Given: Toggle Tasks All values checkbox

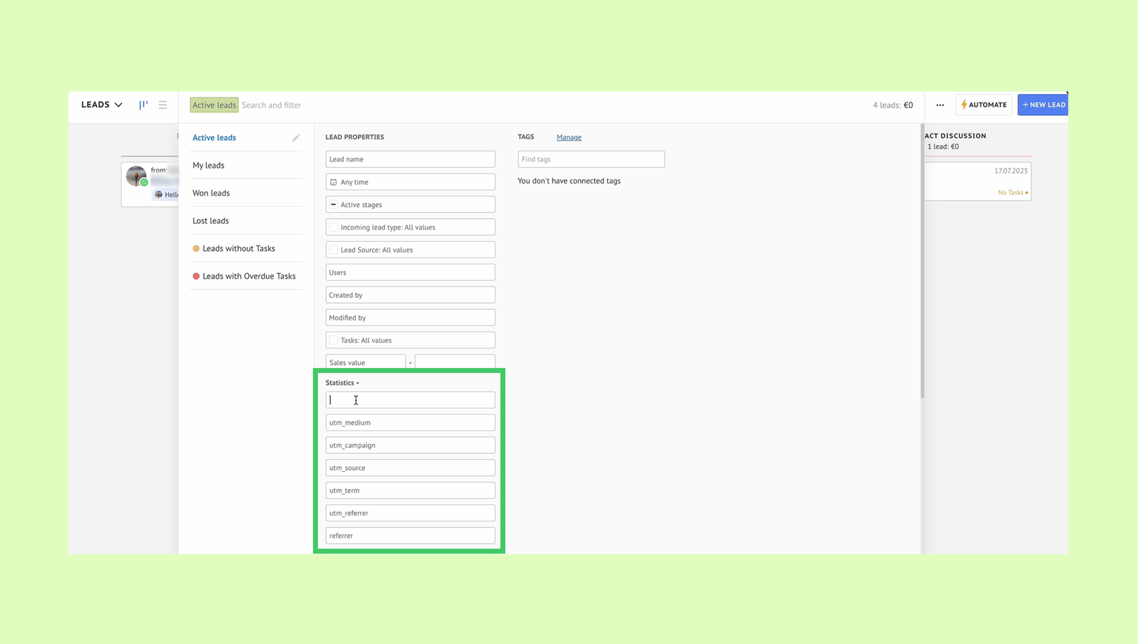Looking at the screenshot, I should 333,340.
